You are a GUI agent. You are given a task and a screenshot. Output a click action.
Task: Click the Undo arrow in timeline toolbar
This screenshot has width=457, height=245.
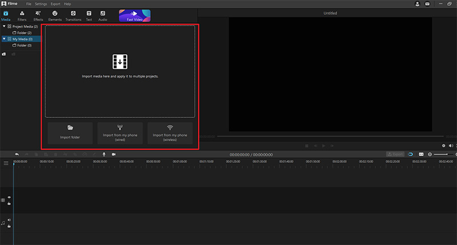click(17, 154)
